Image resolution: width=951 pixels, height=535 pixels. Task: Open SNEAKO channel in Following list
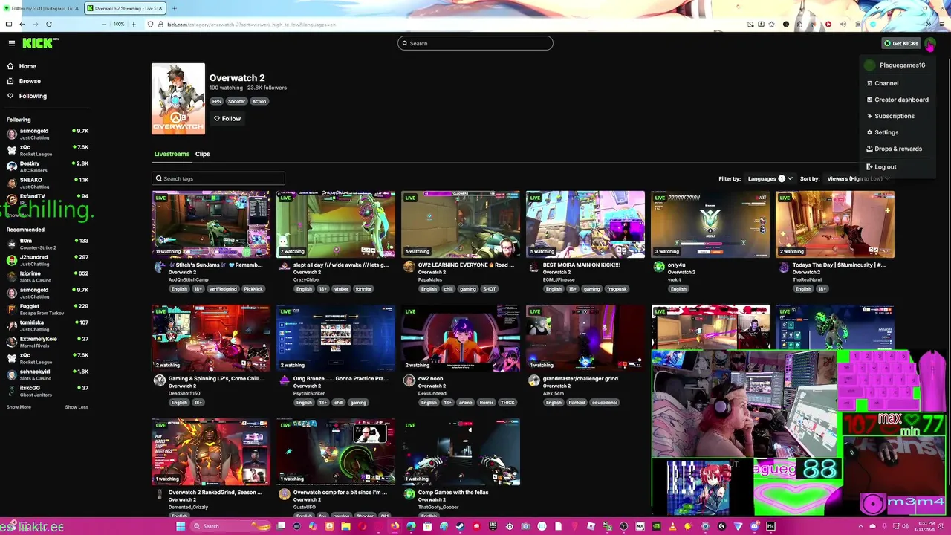pyautogui.click(x=47, y=183)
